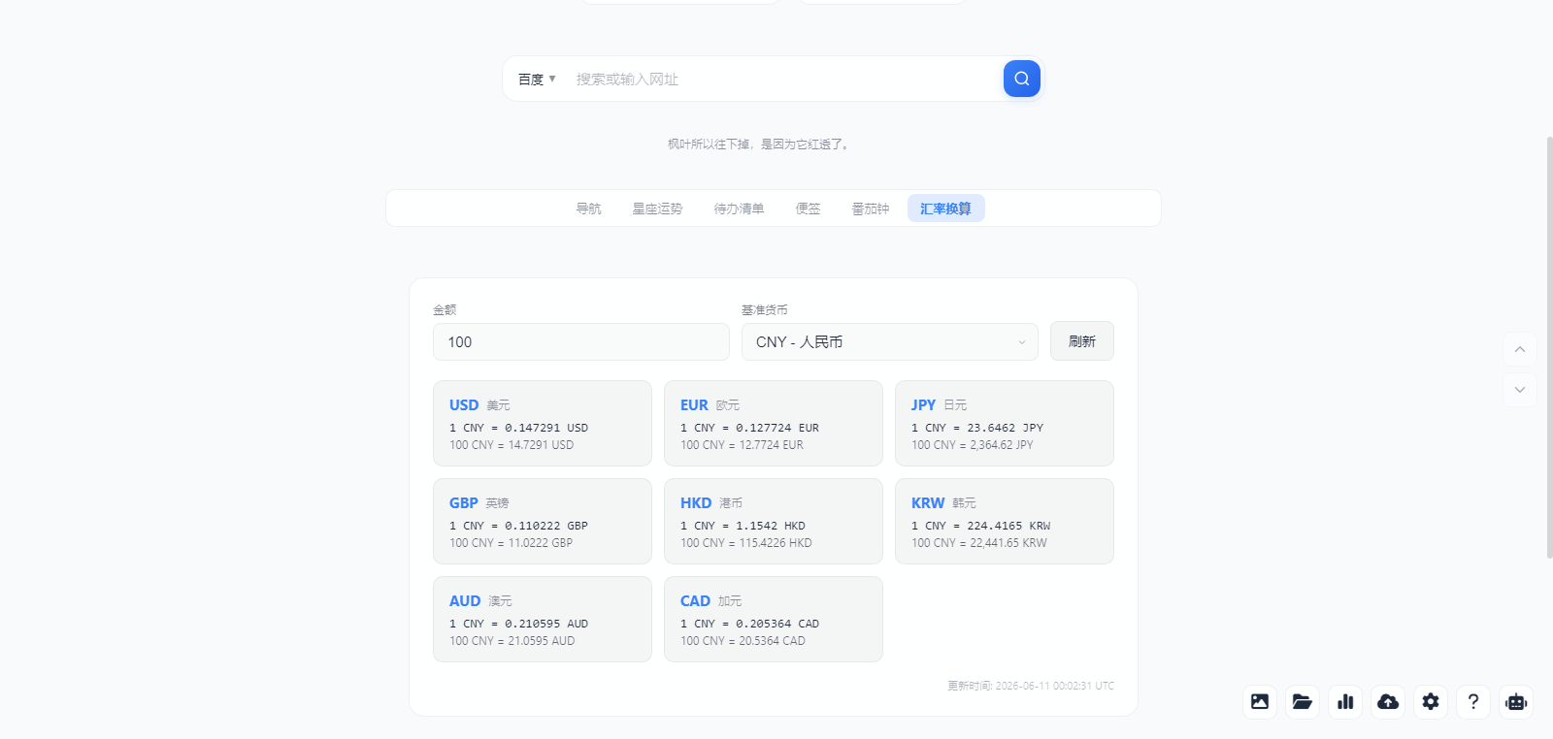Click the JPY 日元 rate card
Image resolution: width=1553 pixels, height=739 pixels.
(1005, 424)
